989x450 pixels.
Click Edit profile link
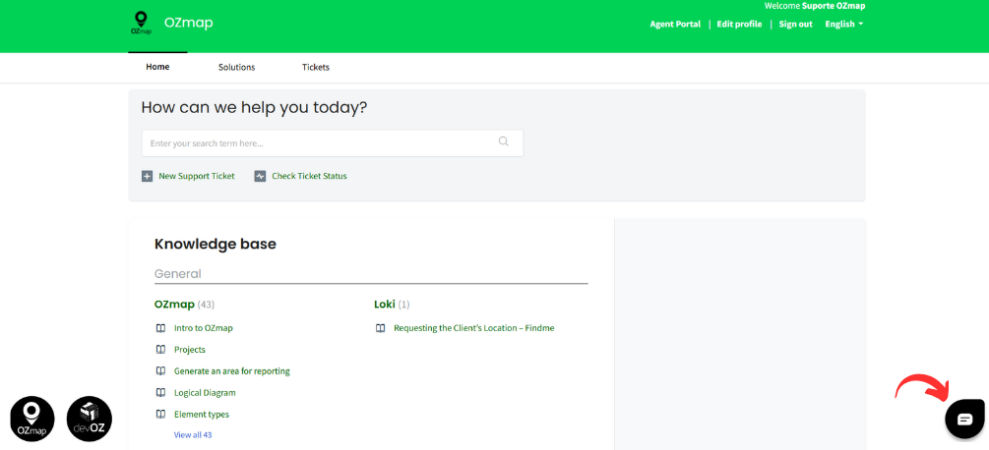[x=739, y=24]
